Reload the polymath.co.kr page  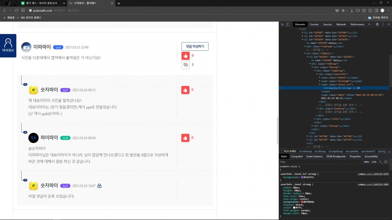pos(16,11)
